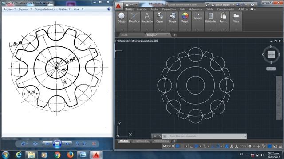Click the binoculars search icon in title bar

(208, 5)
